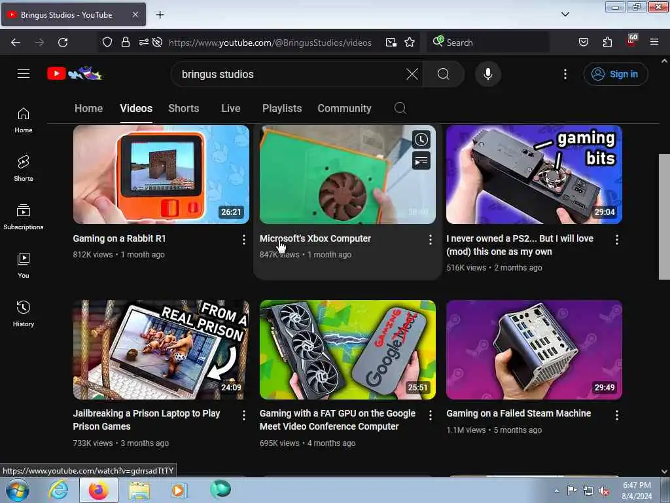Image resolution: width=670 pixels, height=503 pixels.
Task: Switch to channel Home tab
Action: [88, 108]
